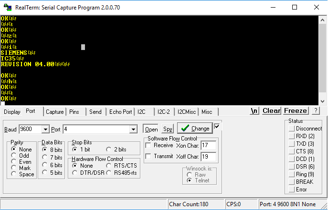Enable Transmit software flow control
Image resolution: width=328 pixels, height=210 pixels.
coord(148,156)
